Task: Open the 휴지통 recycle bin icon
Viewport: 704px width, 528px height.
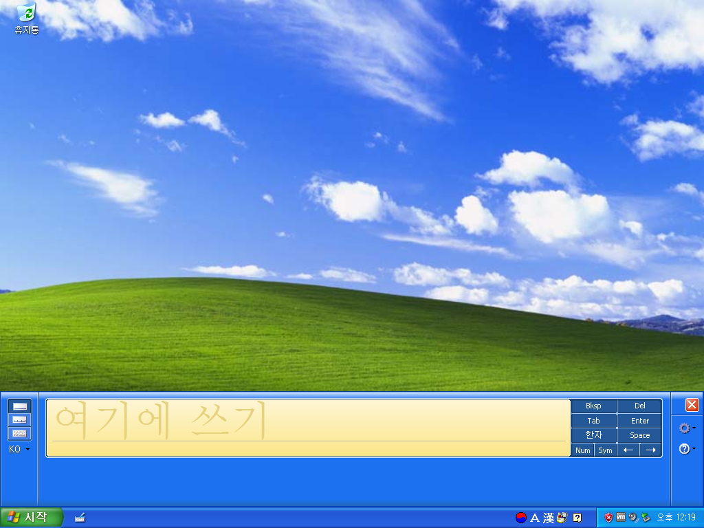Action: click(x=27, y=19)
